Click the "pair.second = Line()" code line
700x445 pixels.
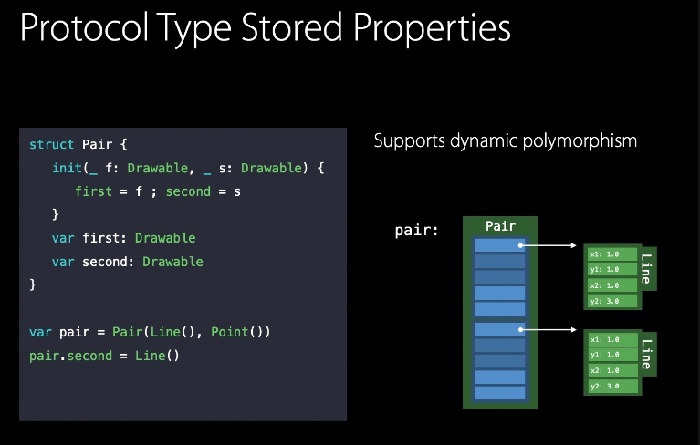[x=104, y=356]
